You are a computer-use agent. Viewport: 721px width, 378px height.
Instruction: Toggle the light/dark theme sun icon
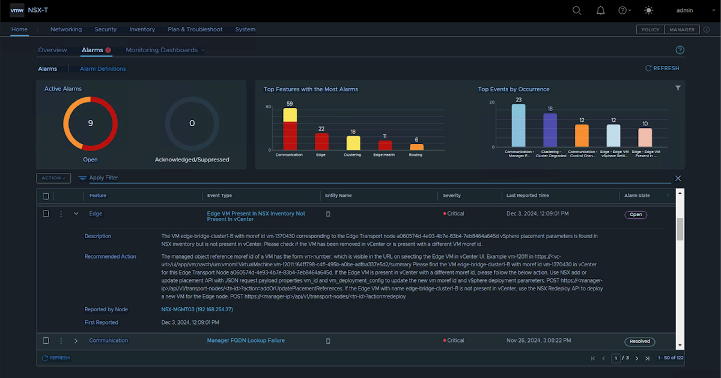(x=648, y=10)
